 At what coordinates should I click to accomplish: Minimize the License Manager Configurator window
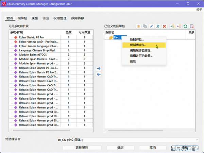(x=177, y=4)
